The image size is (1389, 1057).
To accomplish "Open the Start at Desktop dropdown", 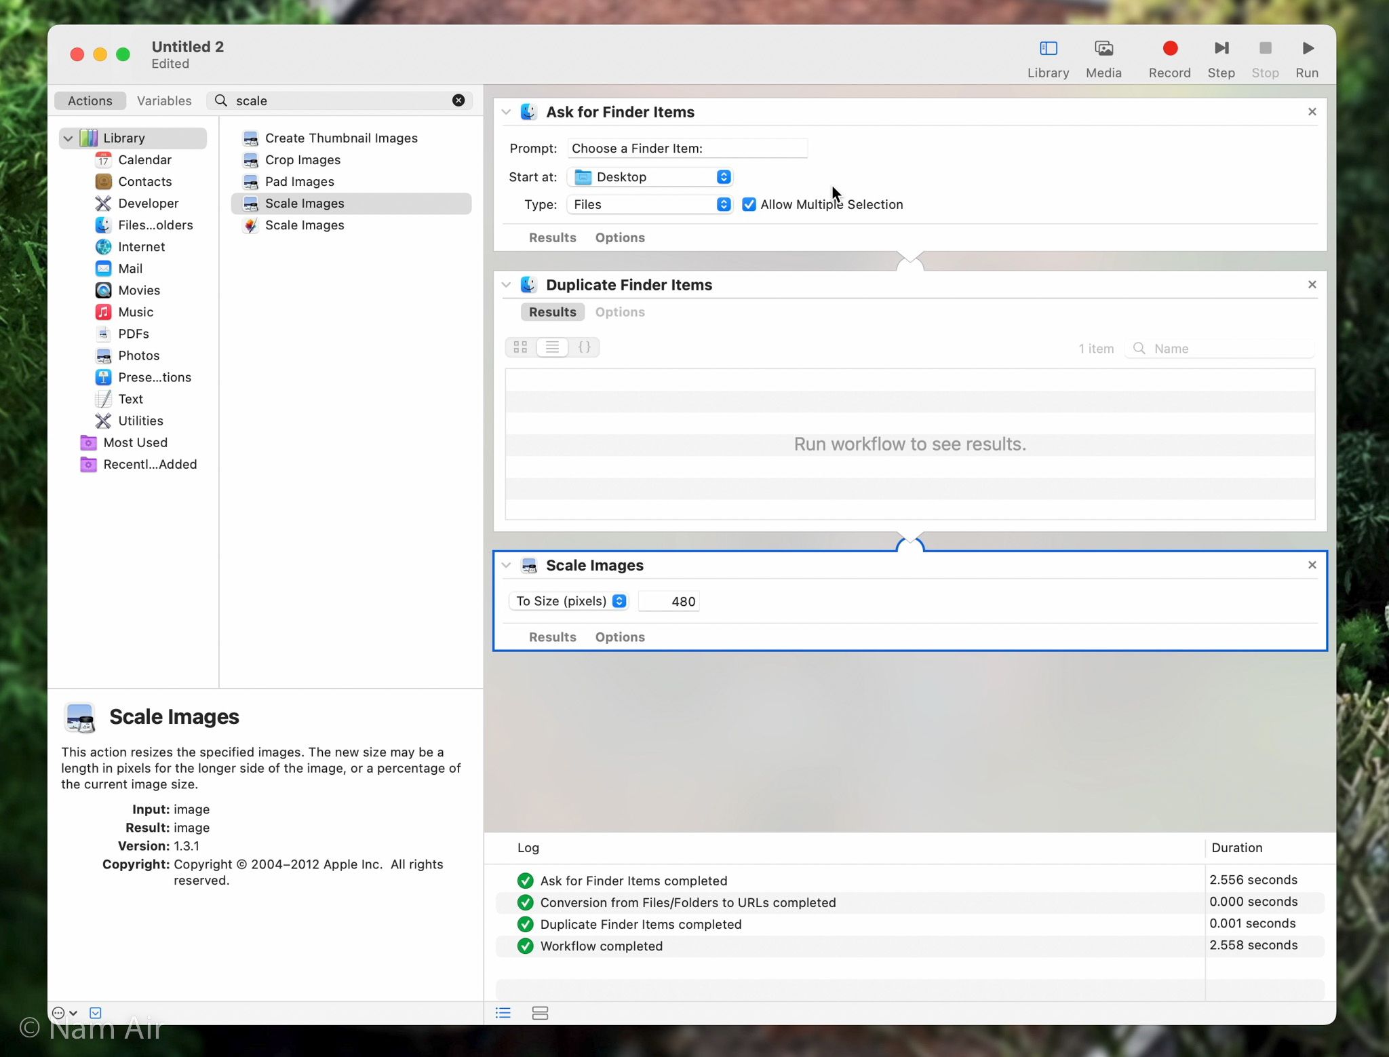I will point(723,176).
